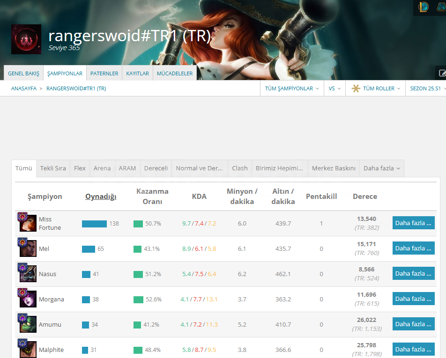Select the Dereceli tab
The image size is (446, 358).
click(x=156, y=168)
